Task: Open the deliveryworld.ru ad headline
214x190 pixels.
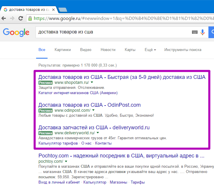Action: click(x=94, y=128)
